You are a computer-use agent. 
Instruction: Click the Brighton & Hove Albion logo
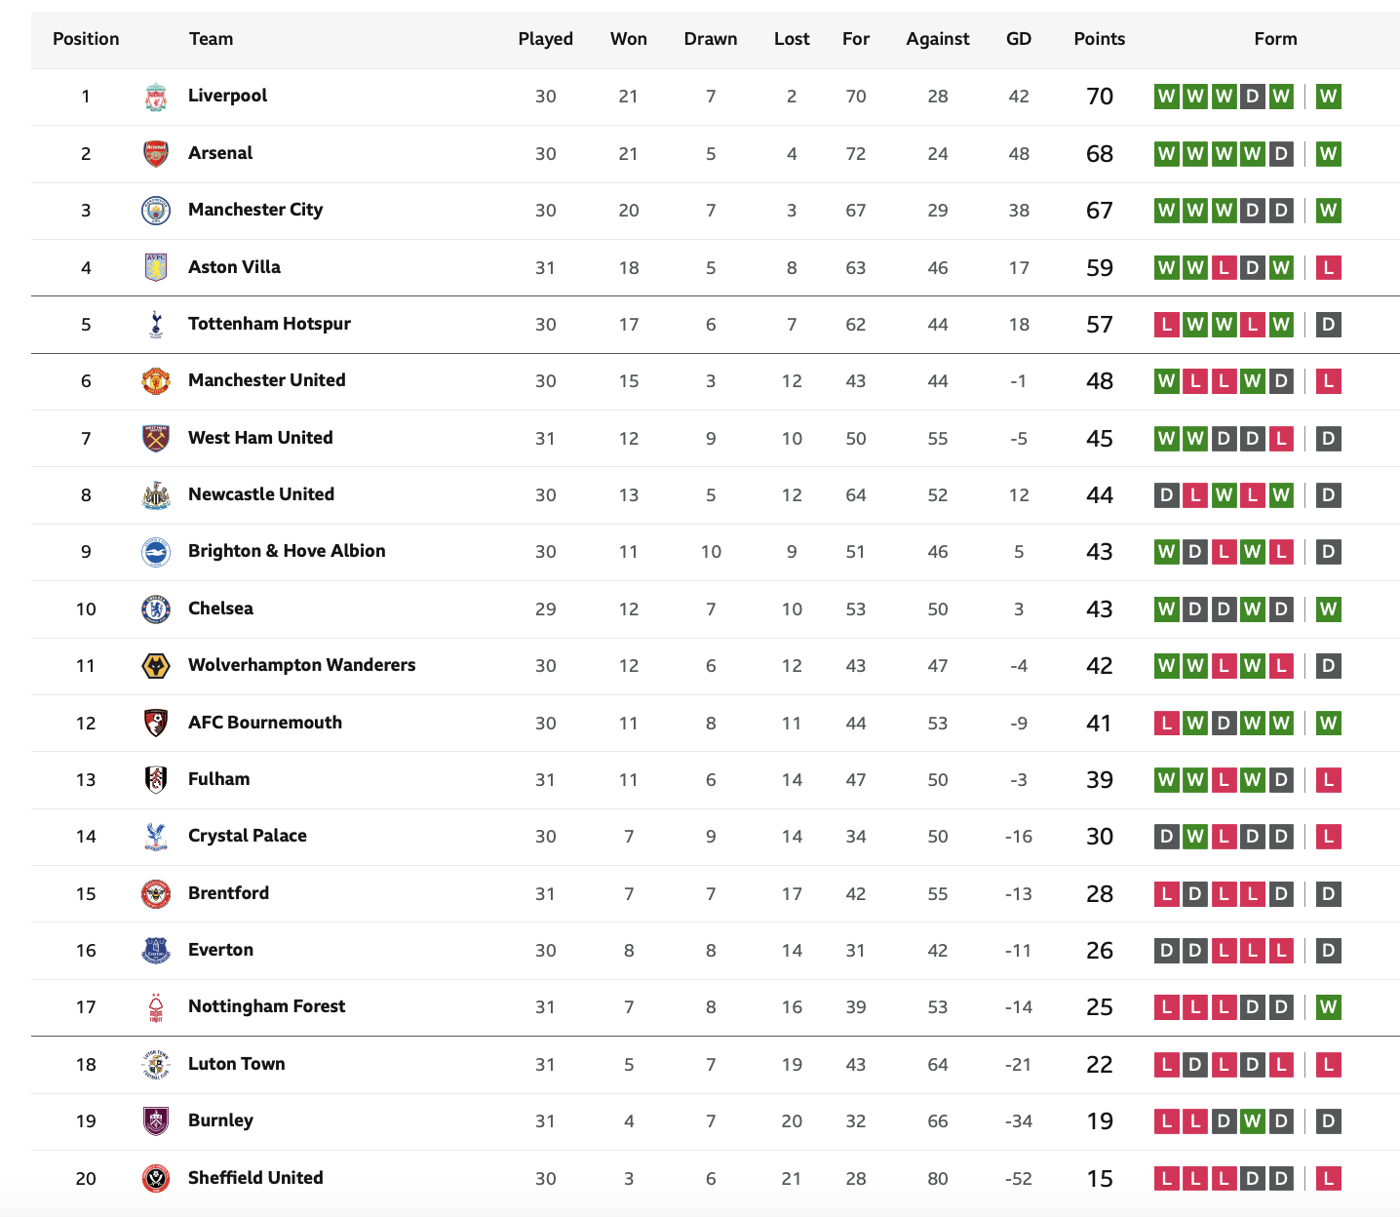(156, 552)
